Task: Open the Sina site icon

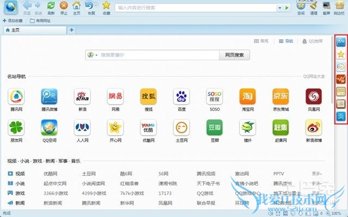Action: point(82,97)
